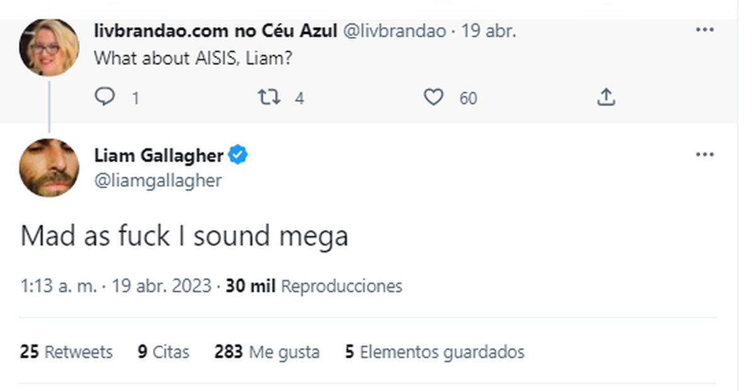Select the retweet icon under the first tweet
755x391 pixels.
click(x=269, y=98)
